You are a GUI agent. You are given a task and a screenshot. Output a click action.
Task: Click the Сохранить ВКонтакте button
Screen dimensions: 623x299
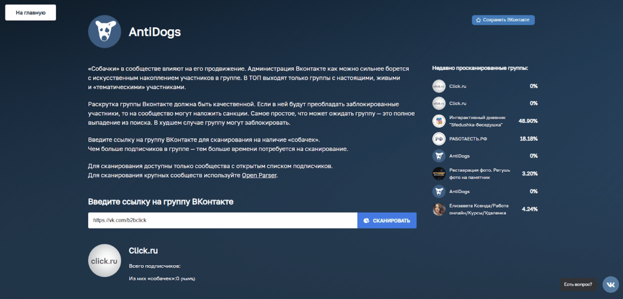pyautogui.click(x=503, y=20)
